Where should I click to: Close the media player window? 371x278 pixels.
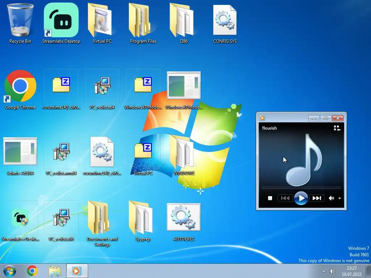(x=338, y=118)
